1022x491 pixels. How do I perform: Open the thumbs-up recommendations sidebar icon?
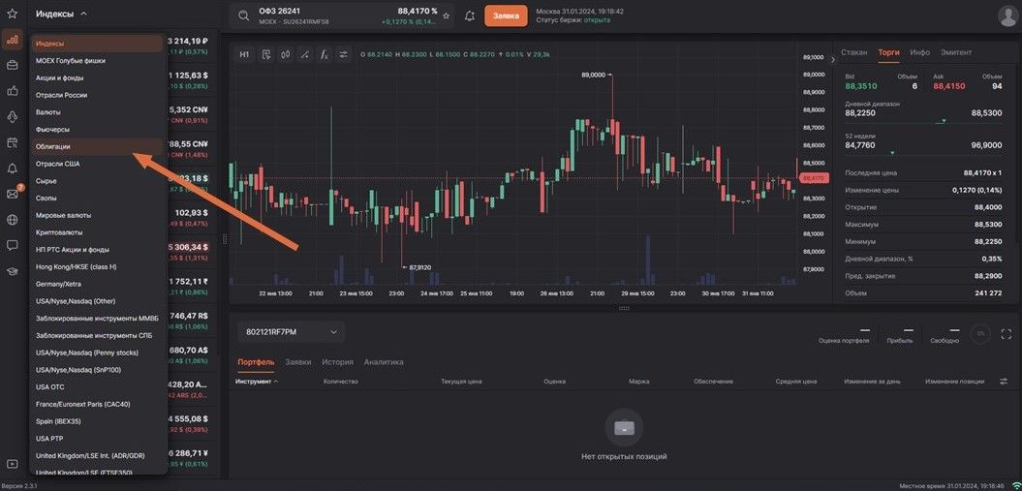pyautogui.click(x=12, y=91)
